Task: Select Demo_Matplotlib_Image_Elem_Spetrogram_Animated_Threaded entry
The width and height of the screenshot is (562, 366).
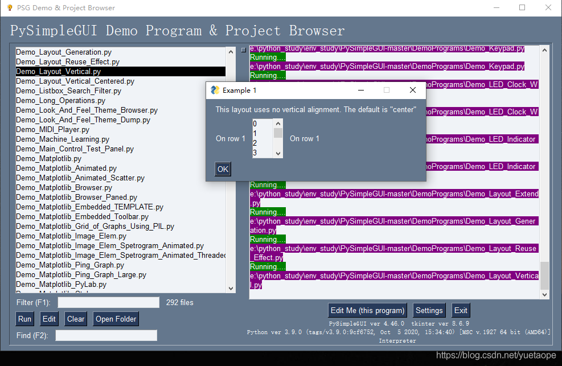Action: pyautogui.click(x=121, y=256)
